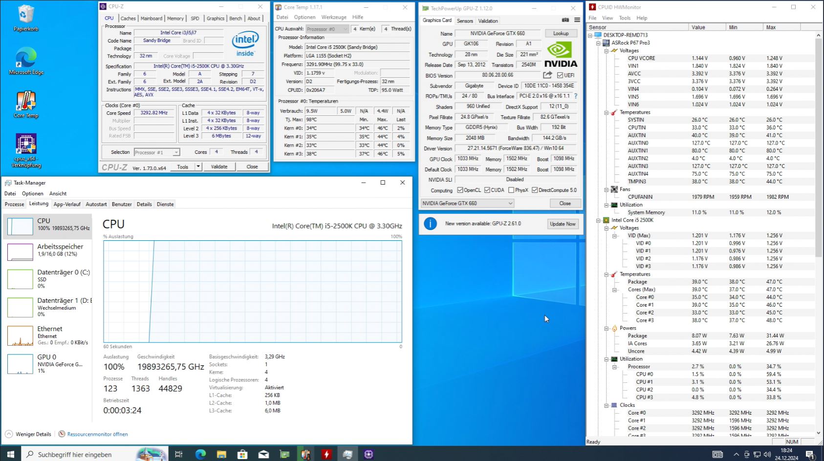Toggle the OpenCL checkbox

click(460, 190)
